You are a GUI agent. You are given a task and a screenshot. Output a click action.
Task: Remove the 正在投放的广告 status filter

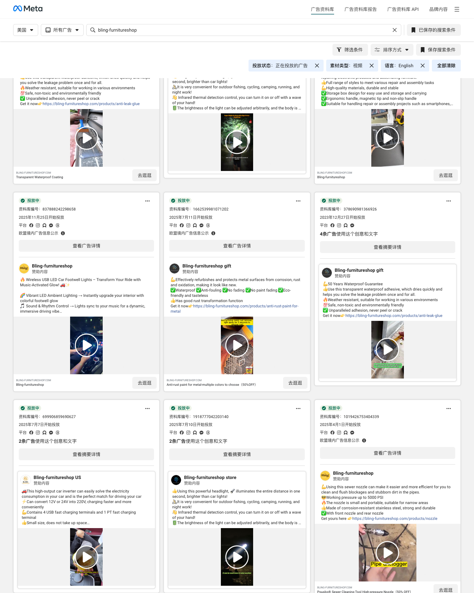(x=317, y=66)
